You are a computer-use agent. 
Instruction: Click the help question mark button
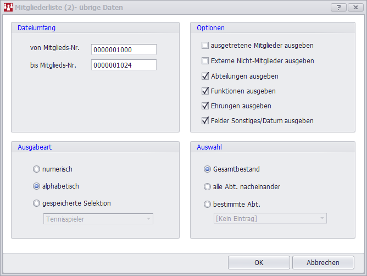pyautogui.click(x=339, y=8)
